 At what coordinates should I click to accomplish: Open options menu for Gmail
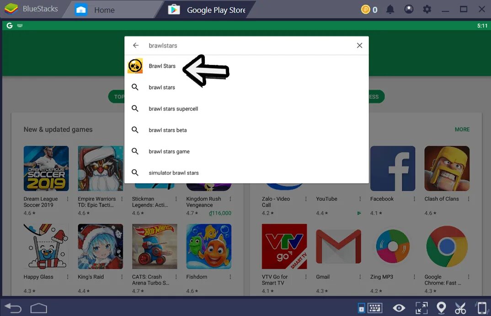coord(360,277)
